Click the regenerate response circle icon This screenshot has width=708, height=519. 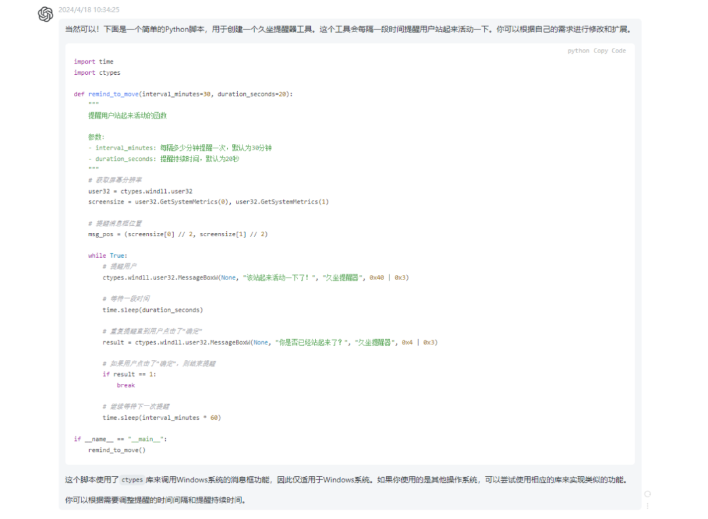pyautogui.click(x=647, y=493)
